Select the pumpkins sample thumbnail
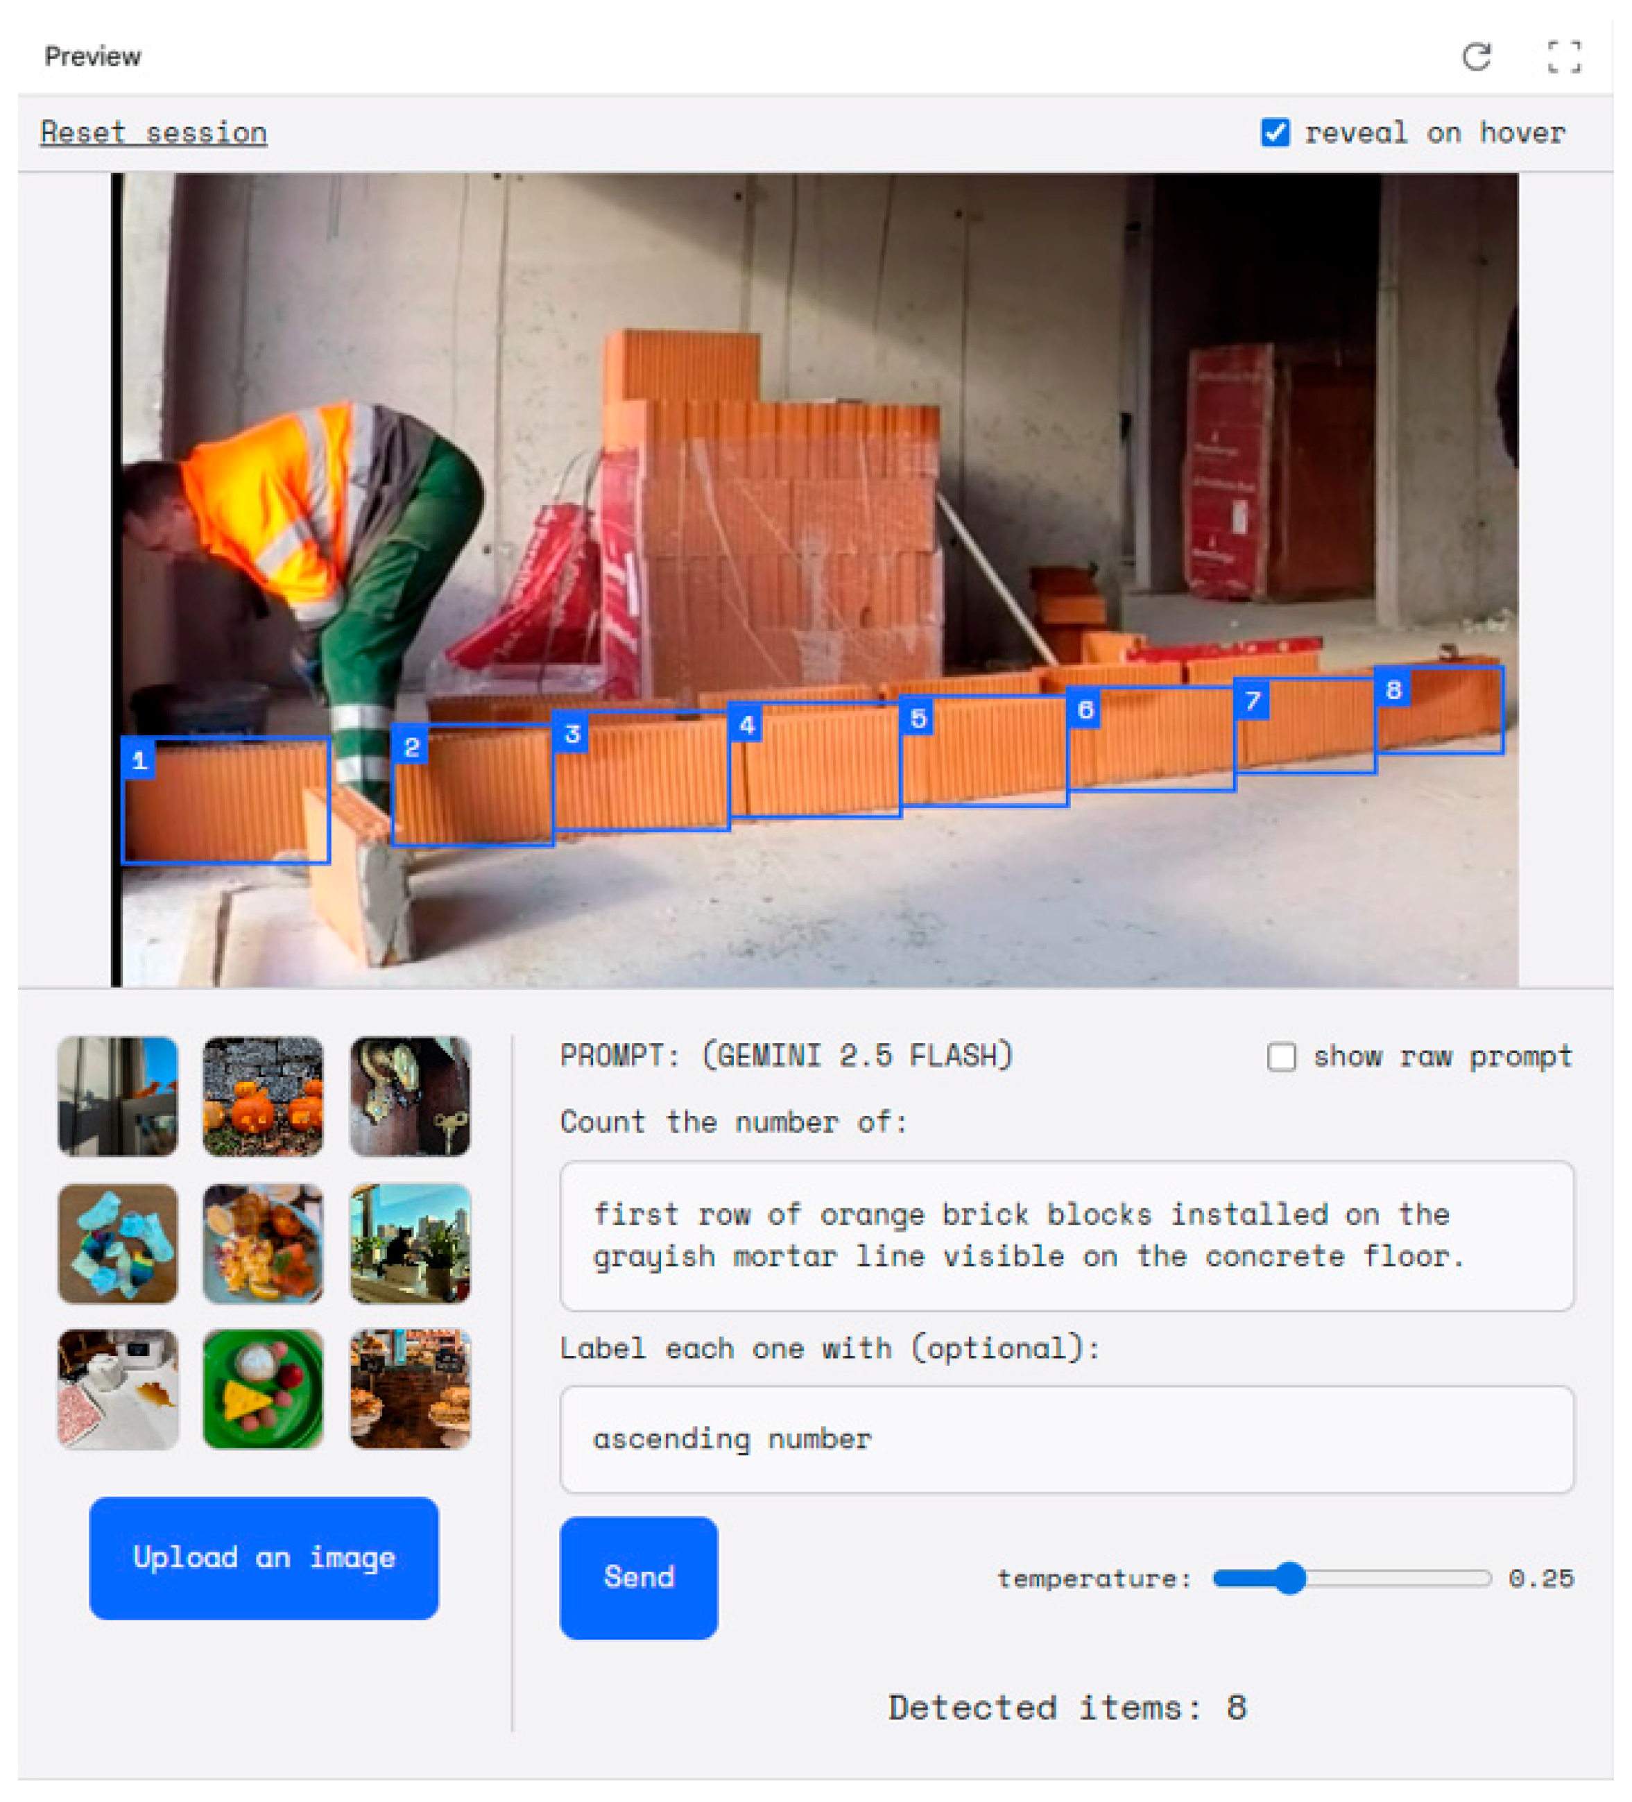The image size is (1632, 1802). click(x=263, y=1096)
